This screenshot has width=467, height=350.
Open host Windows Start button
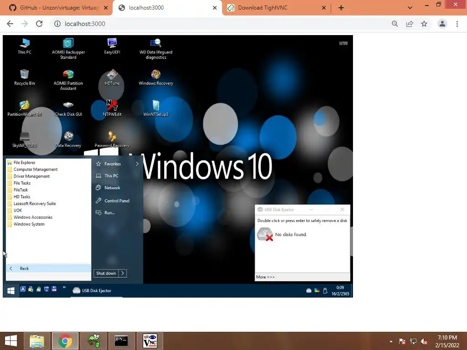point(11,341)
